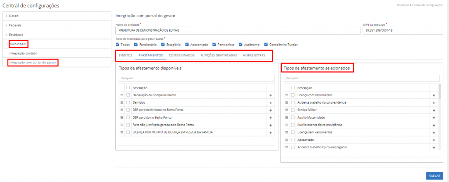
Task: Switch to the Comissionados tab
Action: [182, 56]
